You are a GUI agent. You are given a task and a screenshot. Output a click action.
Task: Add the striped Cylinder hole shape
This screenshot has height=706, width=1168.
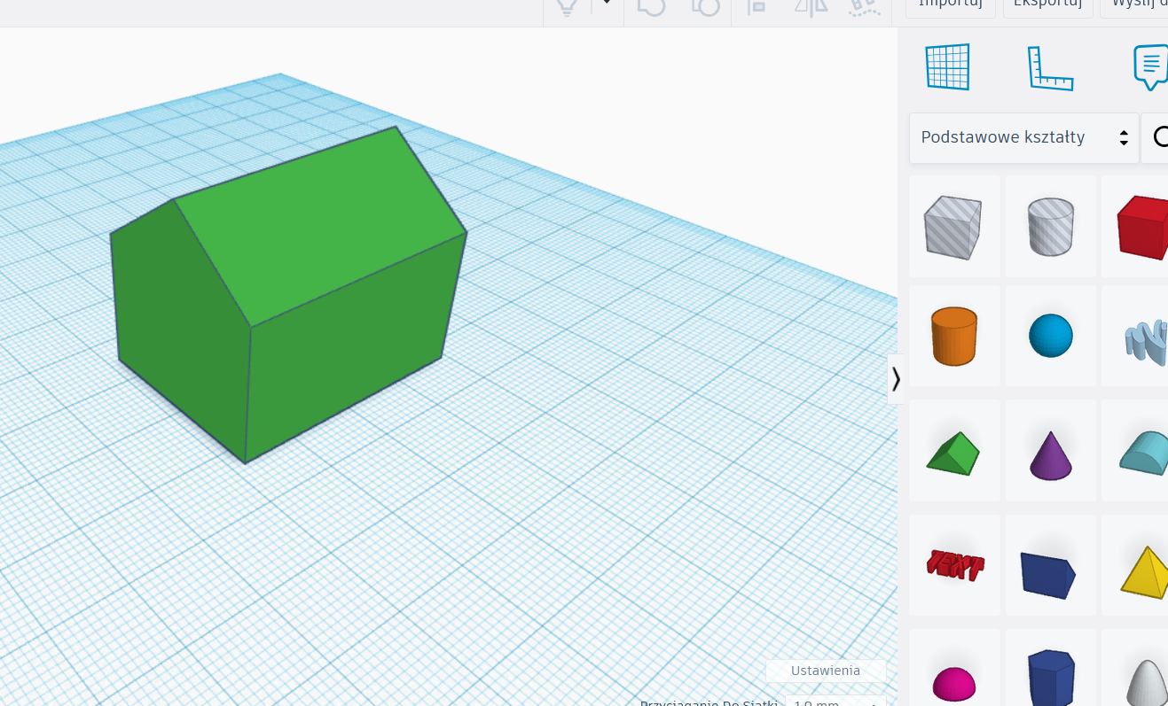[x=1051, y=227]
